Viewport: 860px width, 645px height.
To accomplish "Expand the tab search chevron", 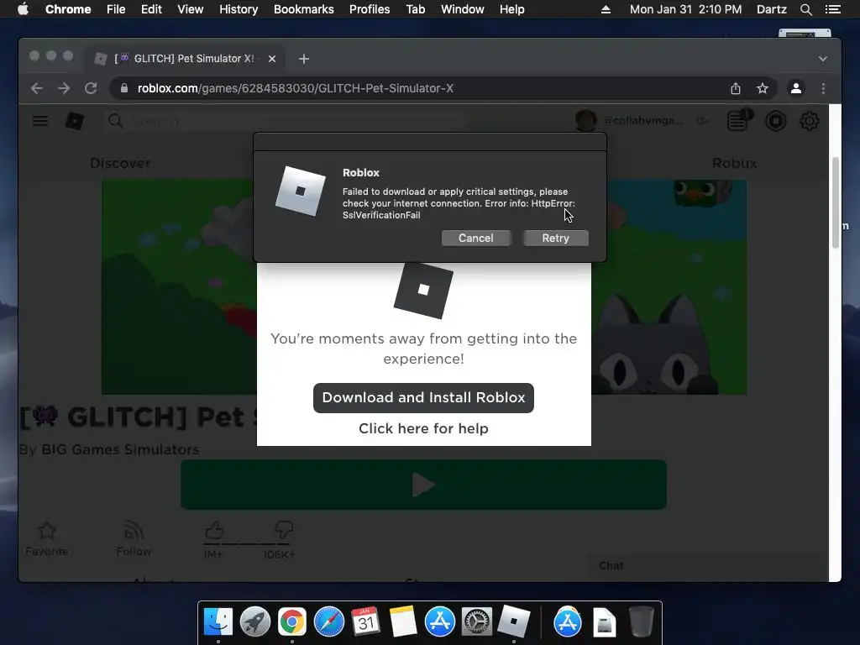I will click(823, 59).
